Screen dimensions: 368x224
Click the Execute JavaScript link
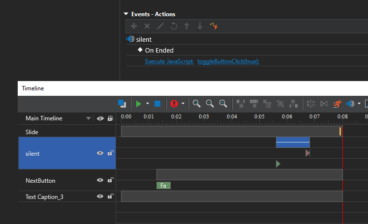(169, 61)
